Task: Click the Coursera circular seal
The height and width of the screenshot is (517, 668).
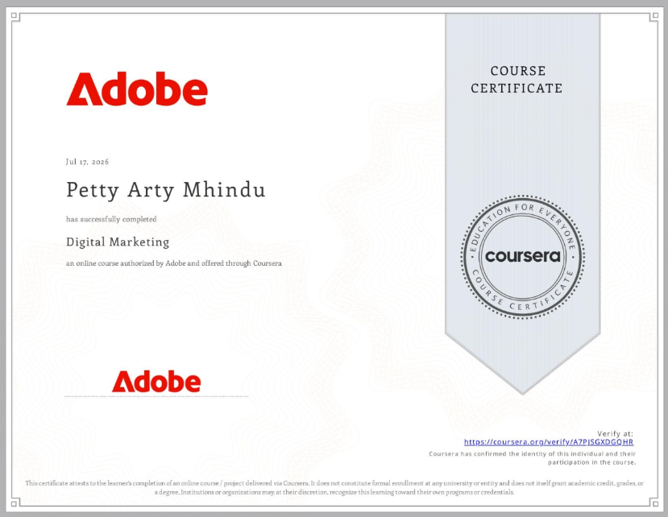Action: click(x=523, y=257)
